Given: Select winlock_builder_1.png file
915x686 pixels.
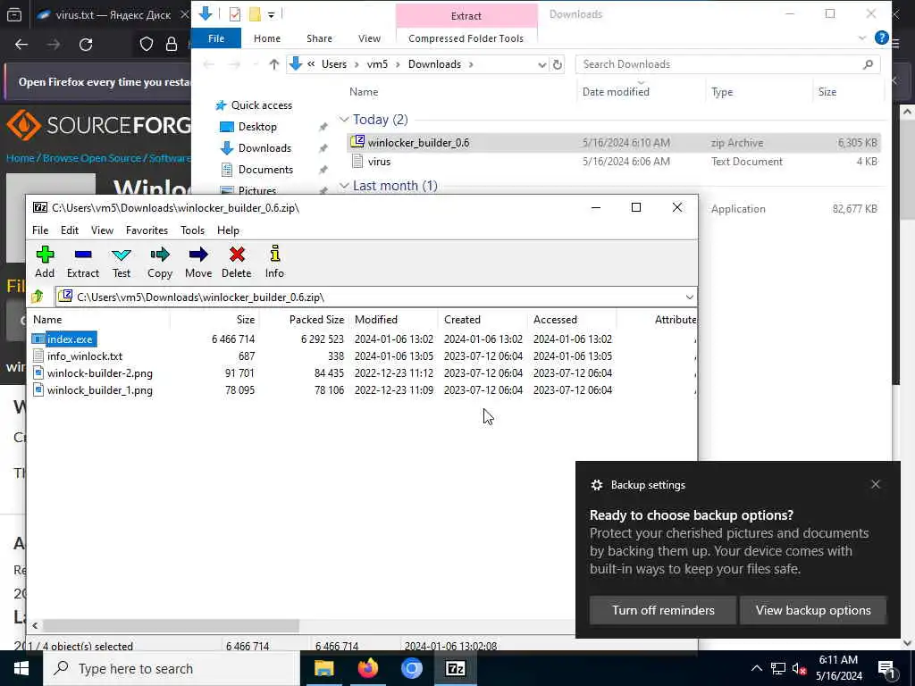Looking at the screenshot, I should pyautogui.click(x=100, y=389).
